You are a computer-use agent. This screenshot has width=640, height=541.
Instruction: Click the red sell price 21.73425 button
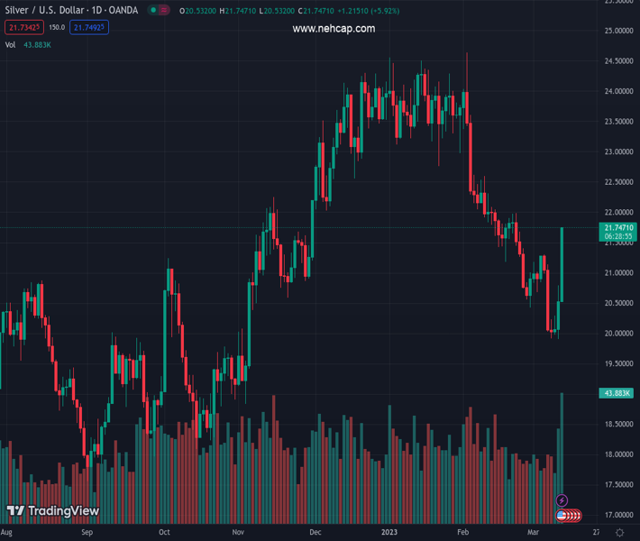[23, 27]
